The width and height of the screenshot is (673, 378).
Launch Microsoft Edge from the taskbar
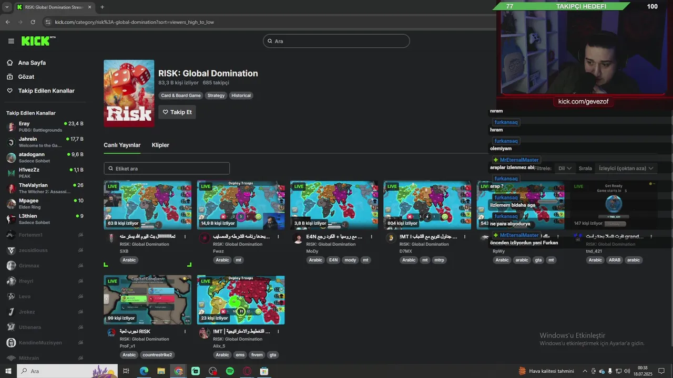pyautogui.click(x=144, y=371)
